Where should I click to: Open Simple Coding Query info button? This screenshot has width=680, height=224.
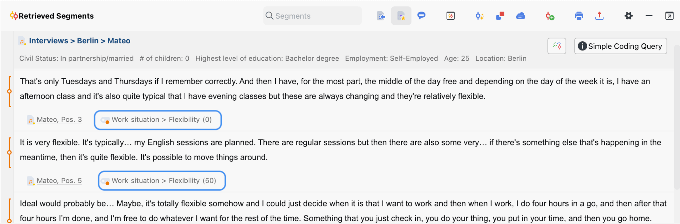[x=620, y=46]
